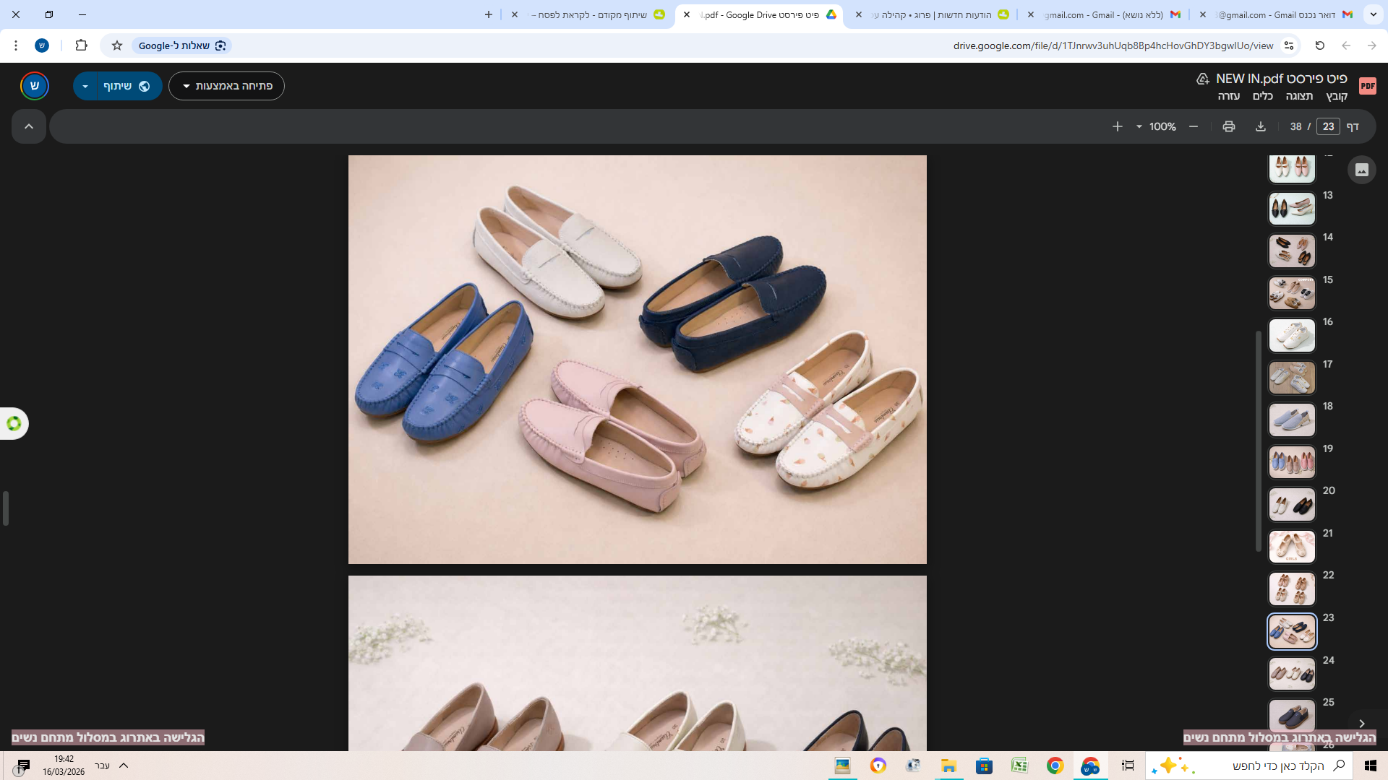Open the 'פתיחה באמצעות' dropdown
The width and height of the screenshot is (1388, 780).
[226, 86]
